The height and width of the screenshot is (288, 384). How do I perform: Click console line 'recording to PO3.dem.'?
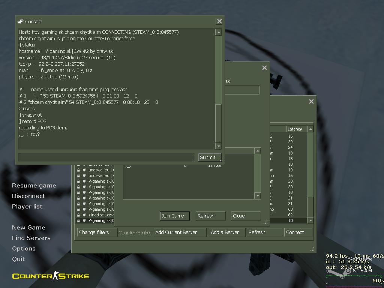coord(43,128)
